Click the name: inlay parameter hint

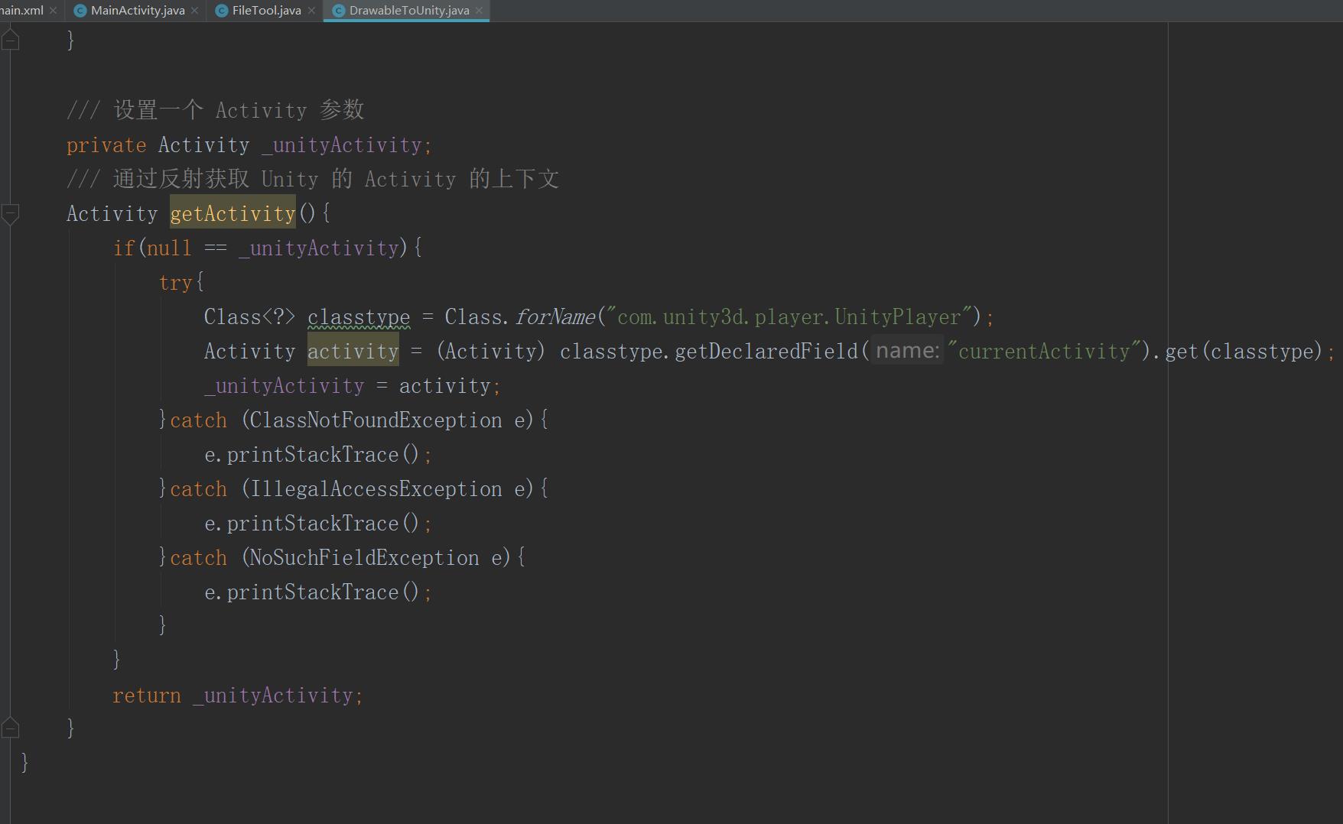tap(906, 350)
